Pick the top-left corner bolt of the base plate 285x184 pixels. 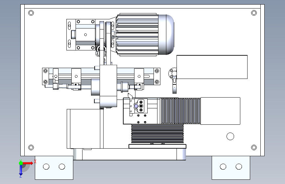point(31,13)
